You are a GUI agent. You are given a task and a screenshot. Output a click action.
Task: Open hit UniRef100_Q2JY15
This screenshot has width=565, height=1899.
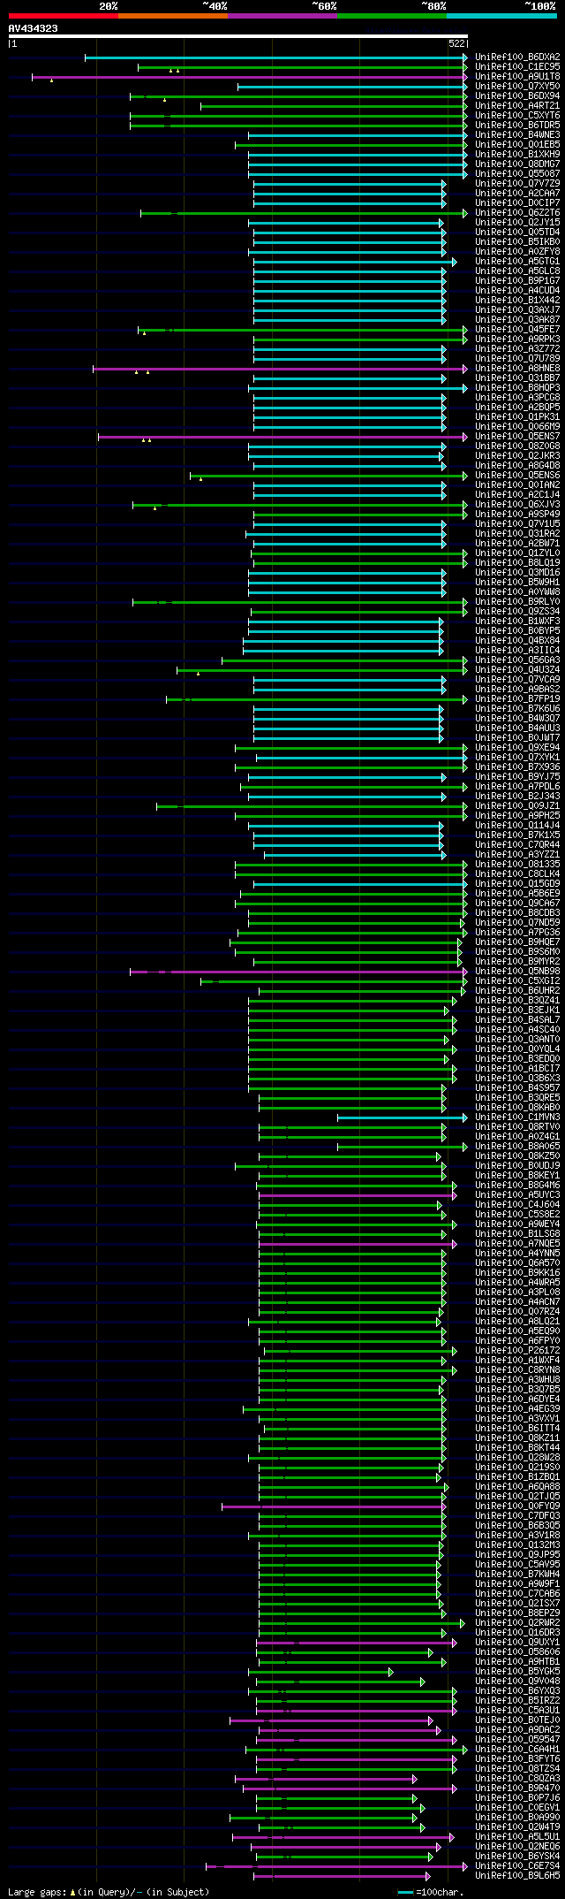(x=517, y=223)
